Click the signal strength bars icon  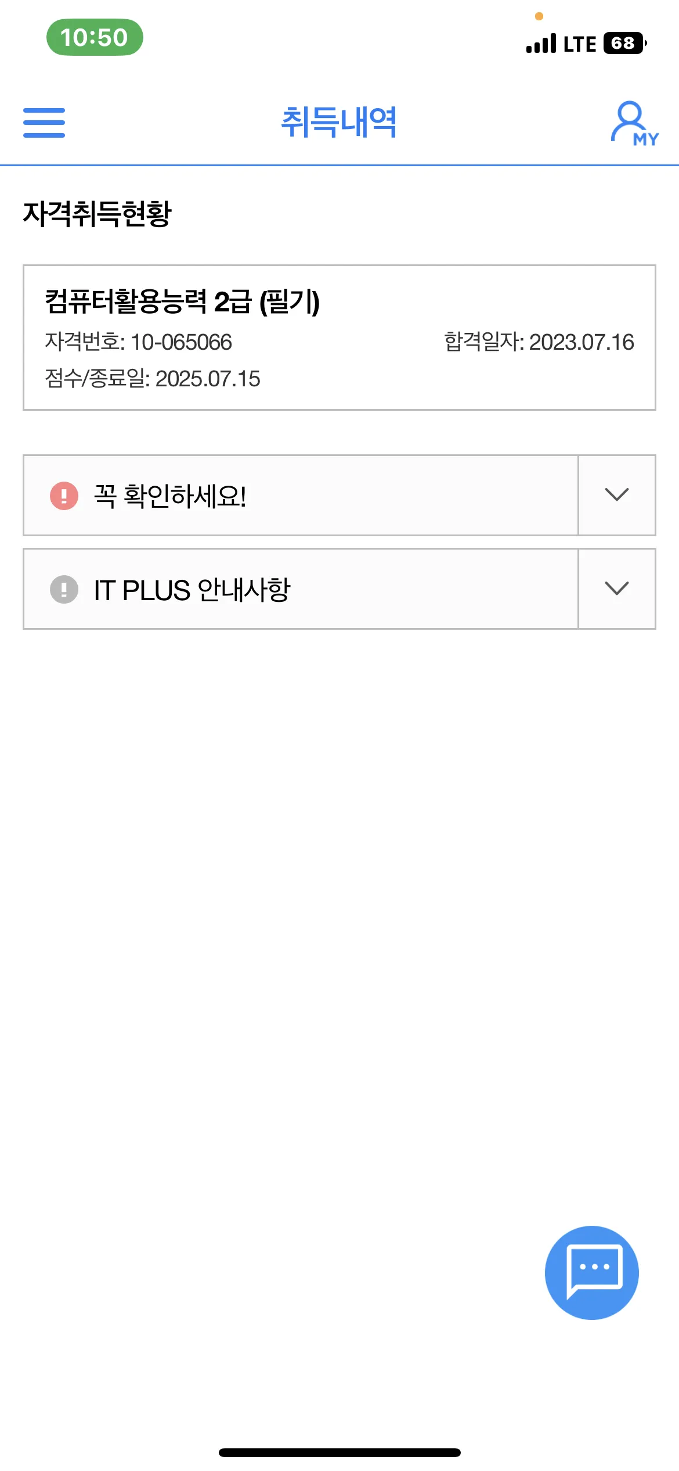(x=540, y=42)
